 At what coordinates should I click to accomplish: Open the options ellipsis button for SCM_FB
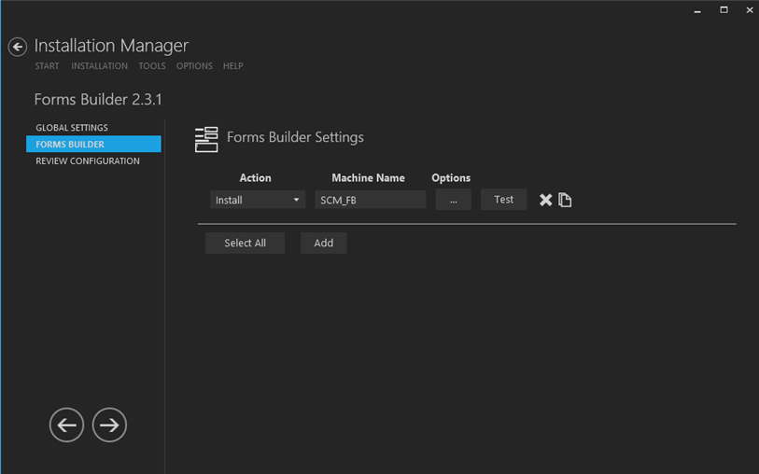click(453, 200)
